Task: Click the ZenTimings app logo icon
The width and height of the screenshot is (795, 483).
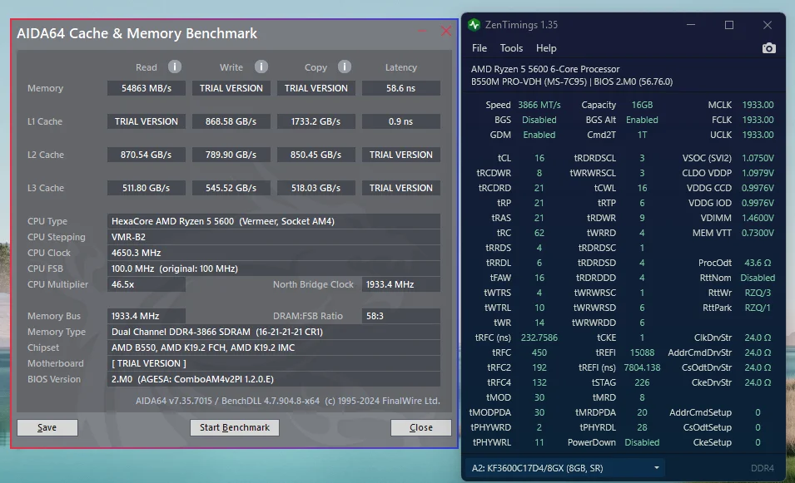Action: coord(474,25)
